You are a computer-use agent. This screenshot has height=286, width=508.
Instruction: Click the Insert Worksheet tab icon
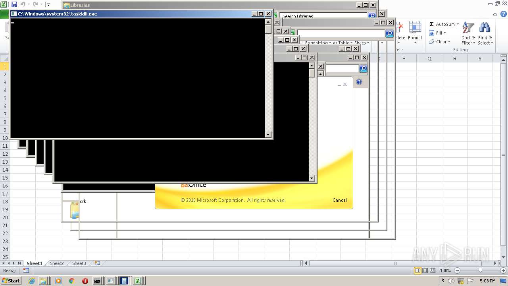pos(97,263)
